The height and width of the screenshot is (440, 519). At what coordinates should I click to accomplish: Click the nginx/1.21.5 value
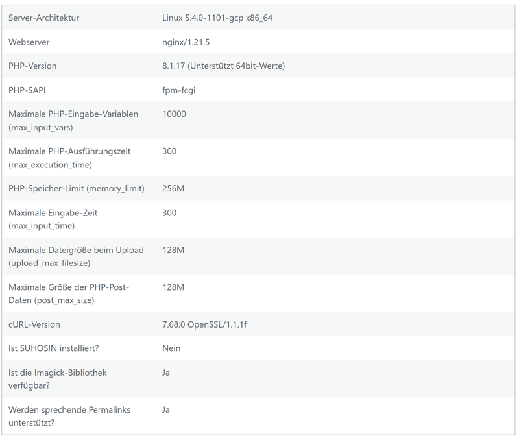coord(186,42)
